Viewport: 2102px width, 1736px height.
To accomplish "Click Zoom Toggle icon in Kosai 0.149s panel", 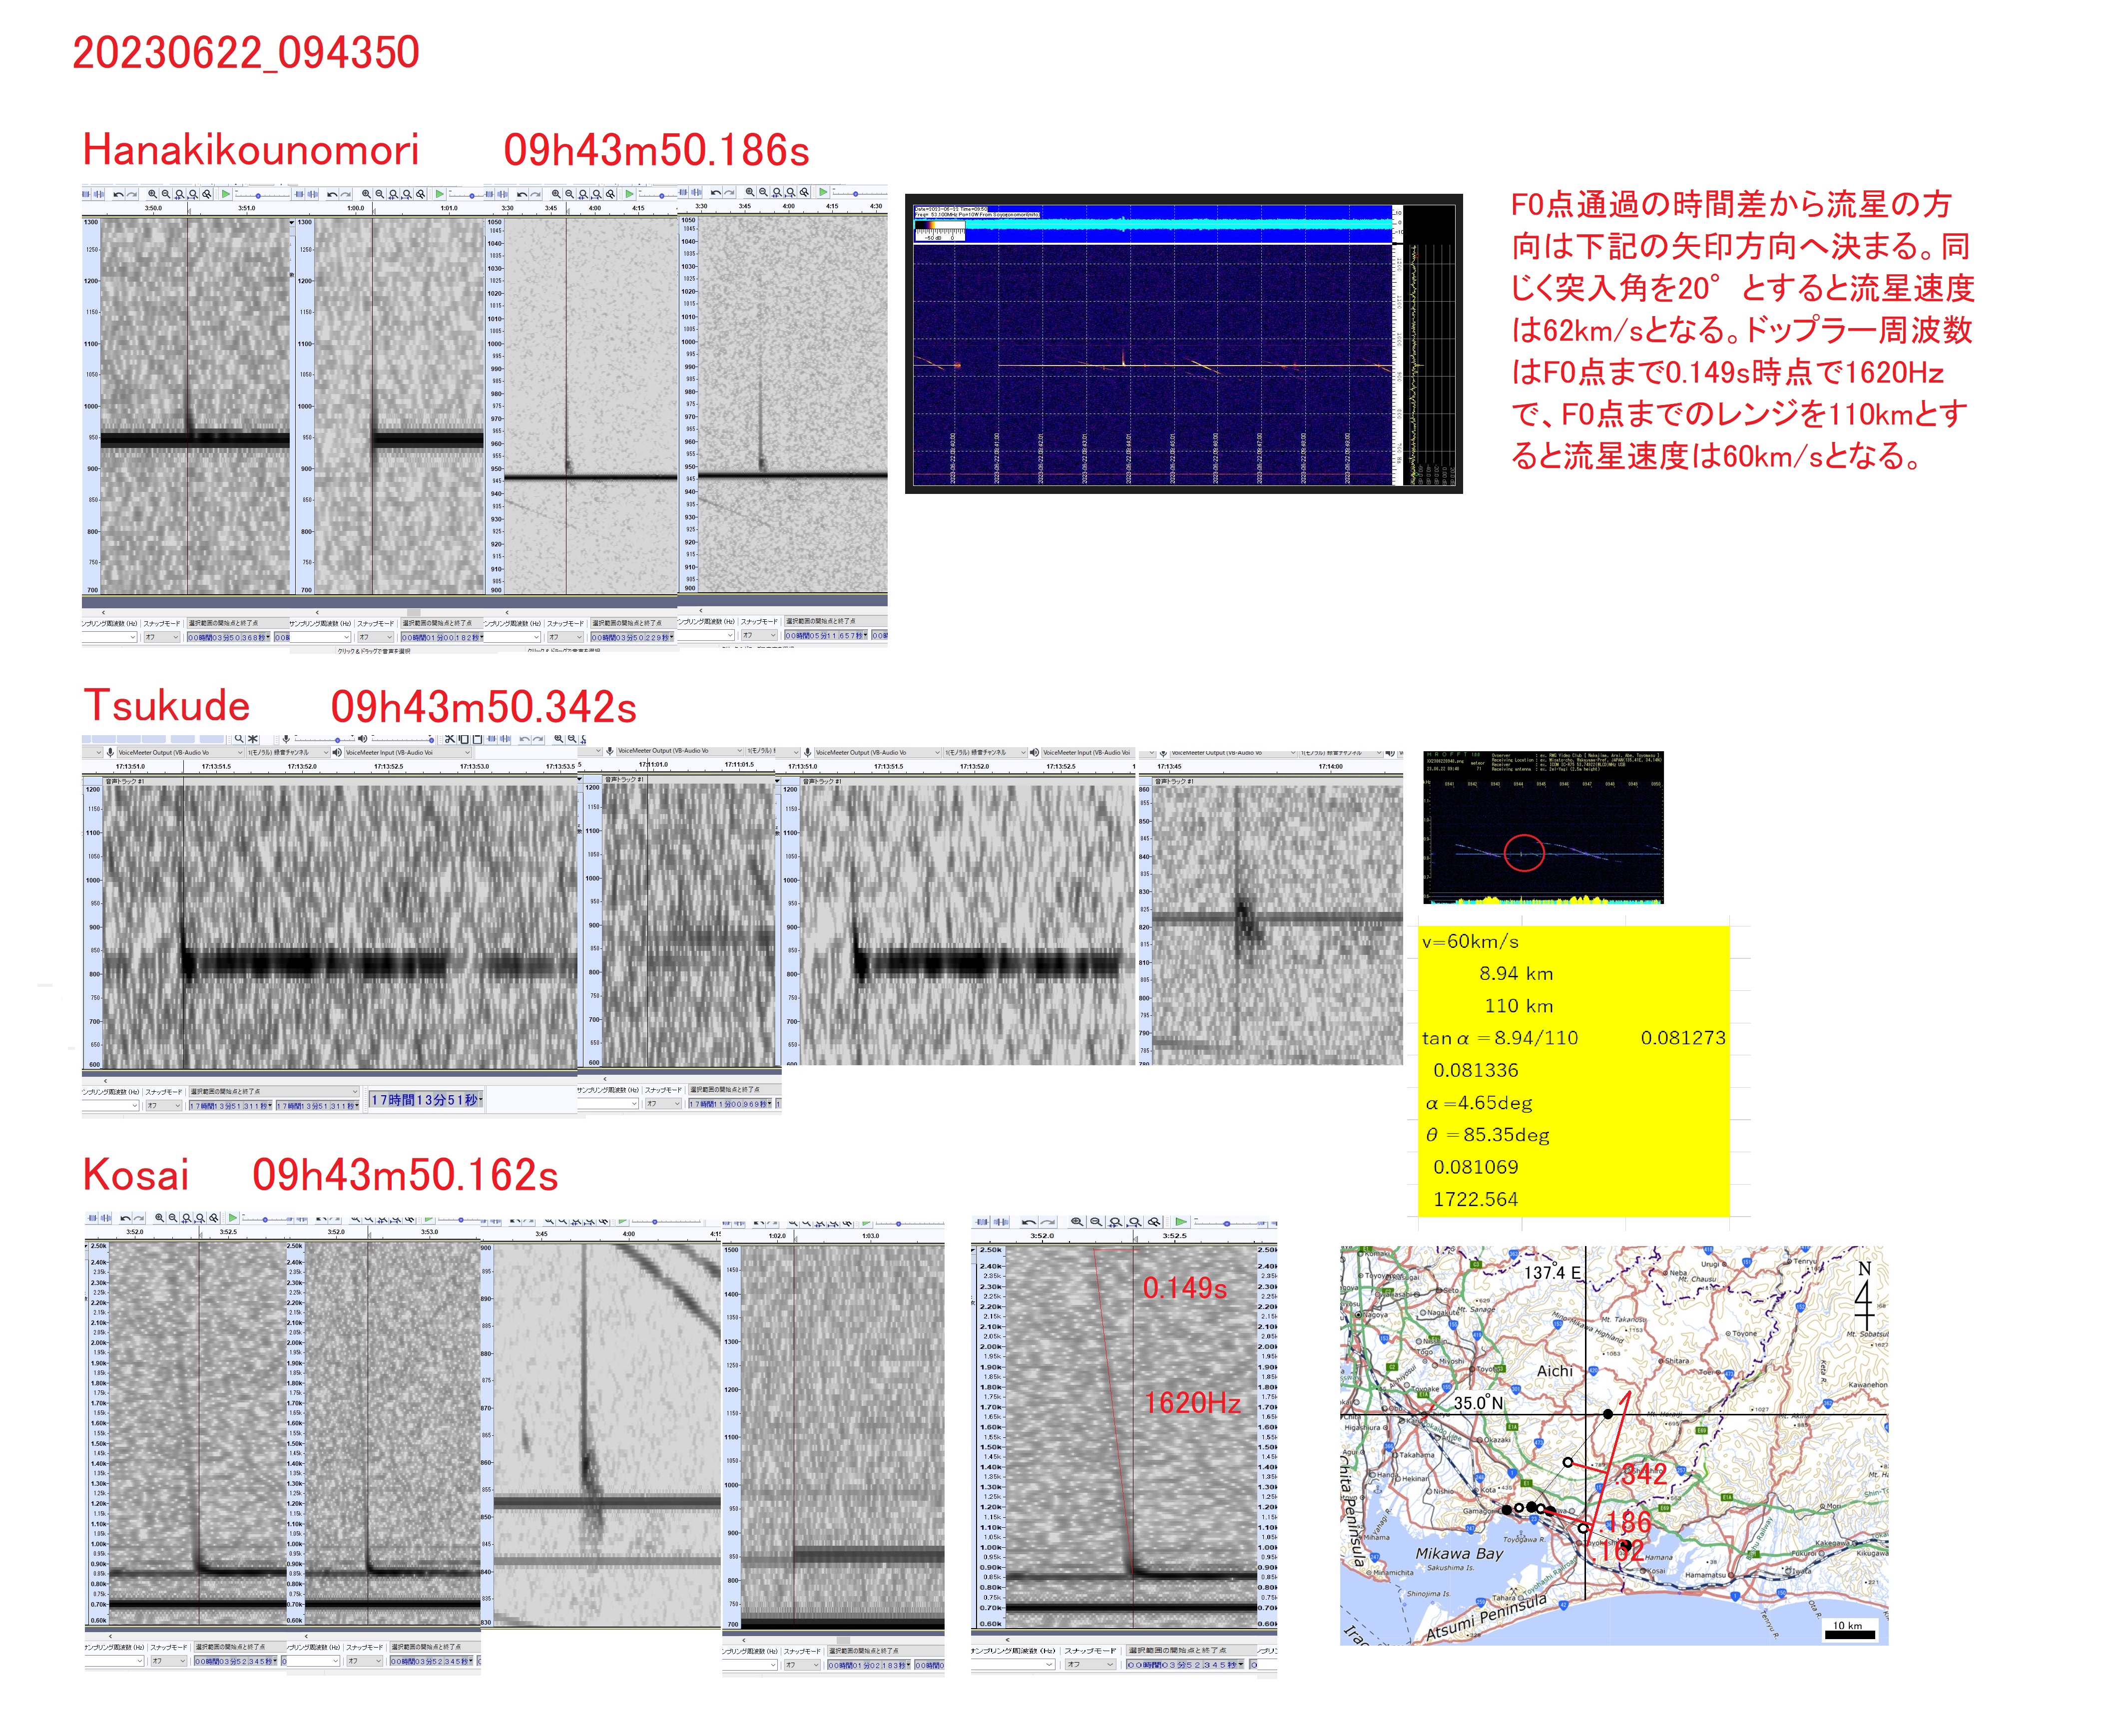I will [x=1154, y=1222].
